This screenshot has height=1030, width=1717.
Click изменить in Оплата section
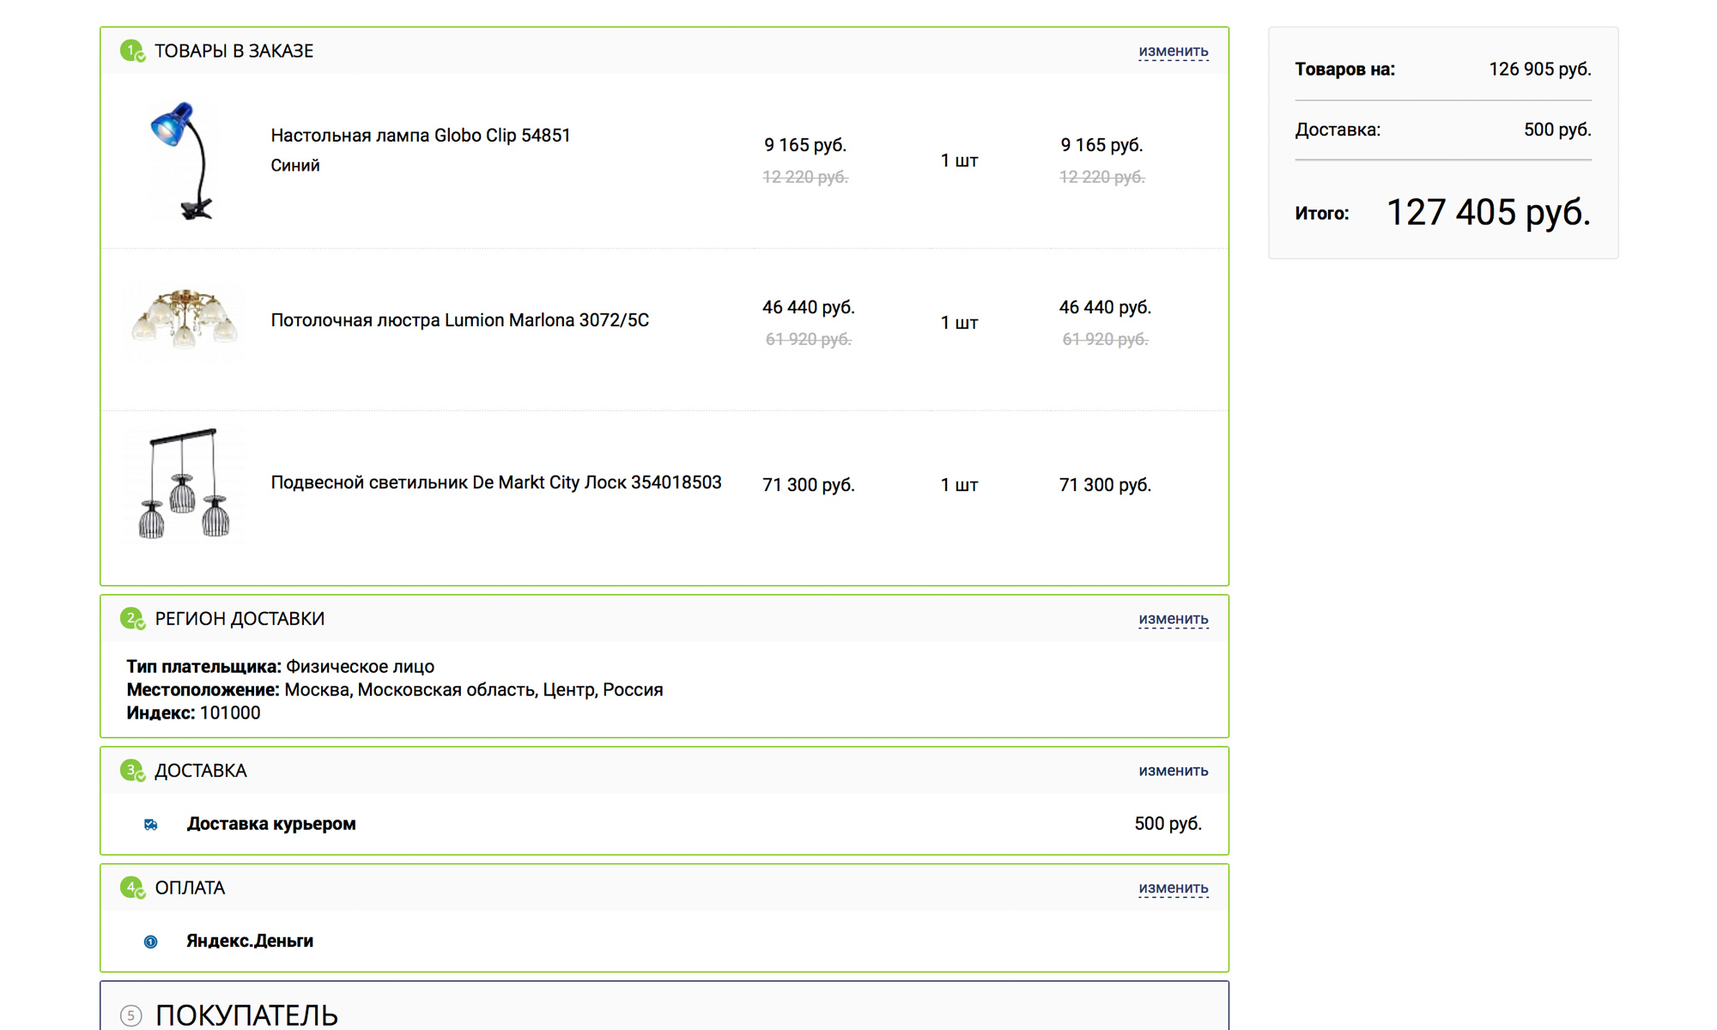[x=1173, y=888]
